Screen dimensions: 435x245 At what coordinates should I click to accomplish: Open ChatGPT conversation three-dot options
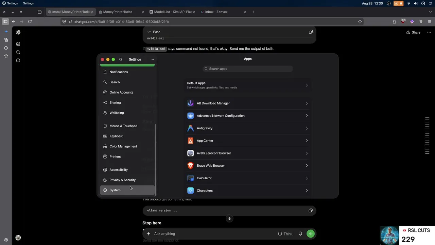click(x=429, y=32)
